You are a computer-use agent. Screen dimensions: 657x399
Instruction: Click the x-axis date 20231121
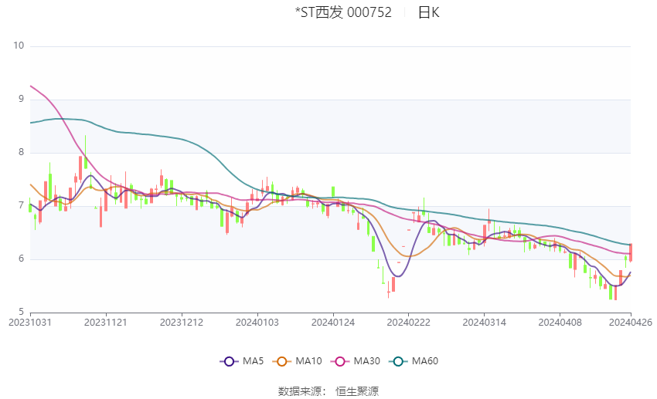click(106, 323)
